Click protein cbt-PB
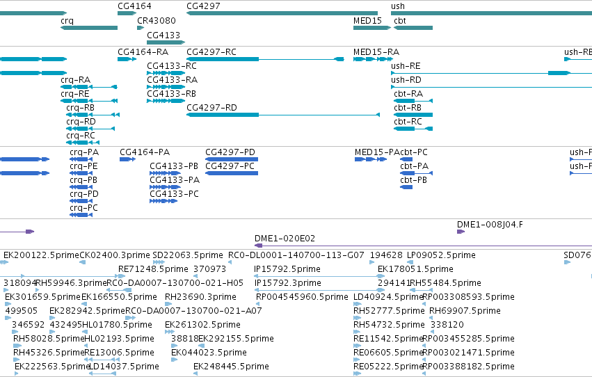 [x=413, y=180]
